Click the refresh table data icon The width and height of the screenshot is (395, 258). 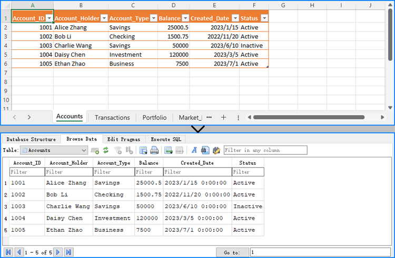(106, 150)
